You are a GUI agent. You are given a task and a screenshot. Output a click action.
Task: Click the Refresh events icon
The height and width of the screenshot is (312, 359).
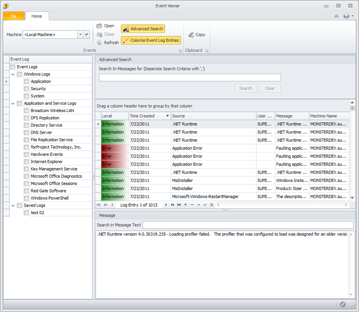pos(99,43)
